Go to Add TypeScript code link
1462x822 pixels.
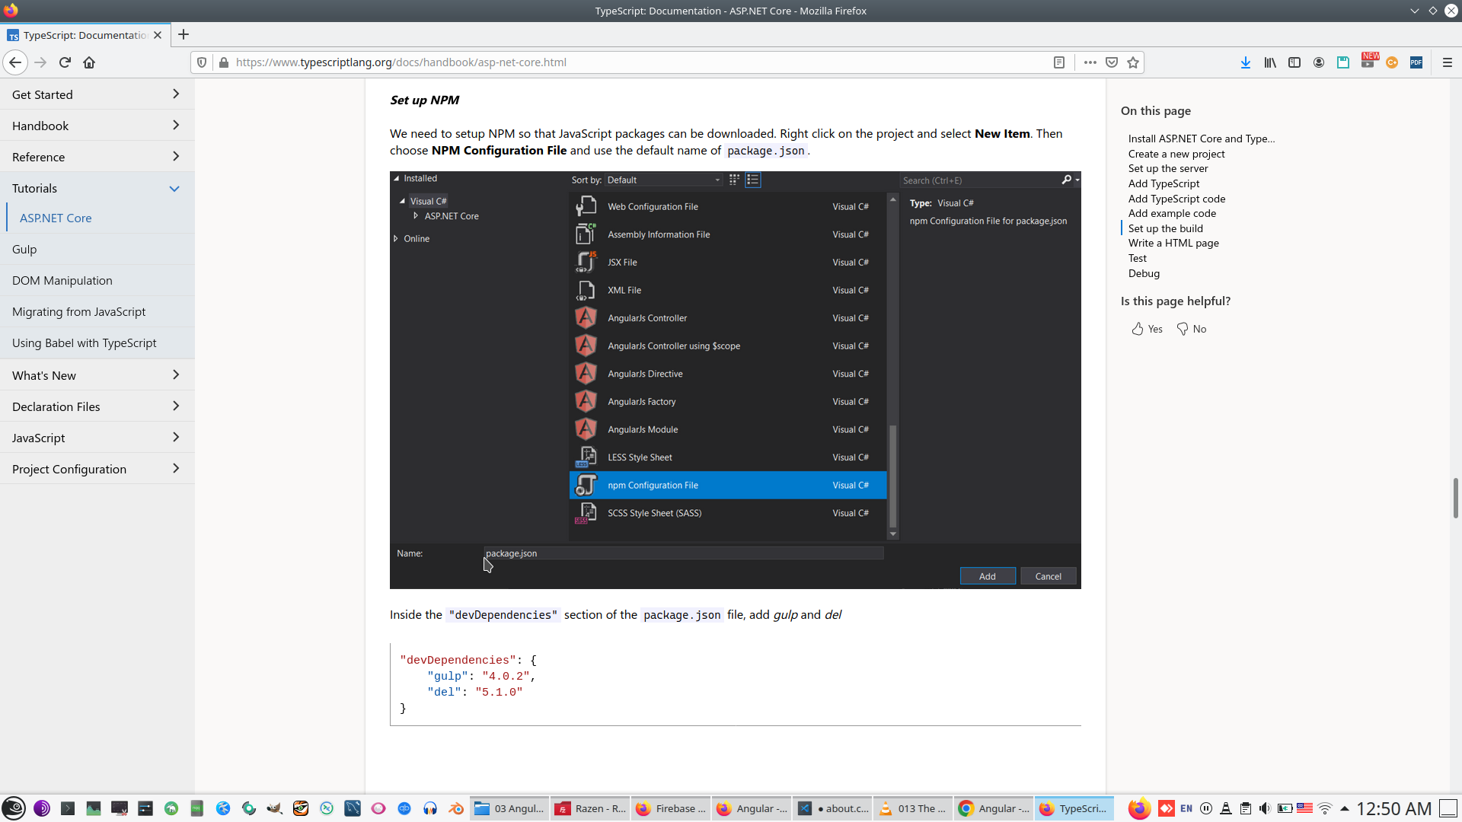coord(1176,199)
